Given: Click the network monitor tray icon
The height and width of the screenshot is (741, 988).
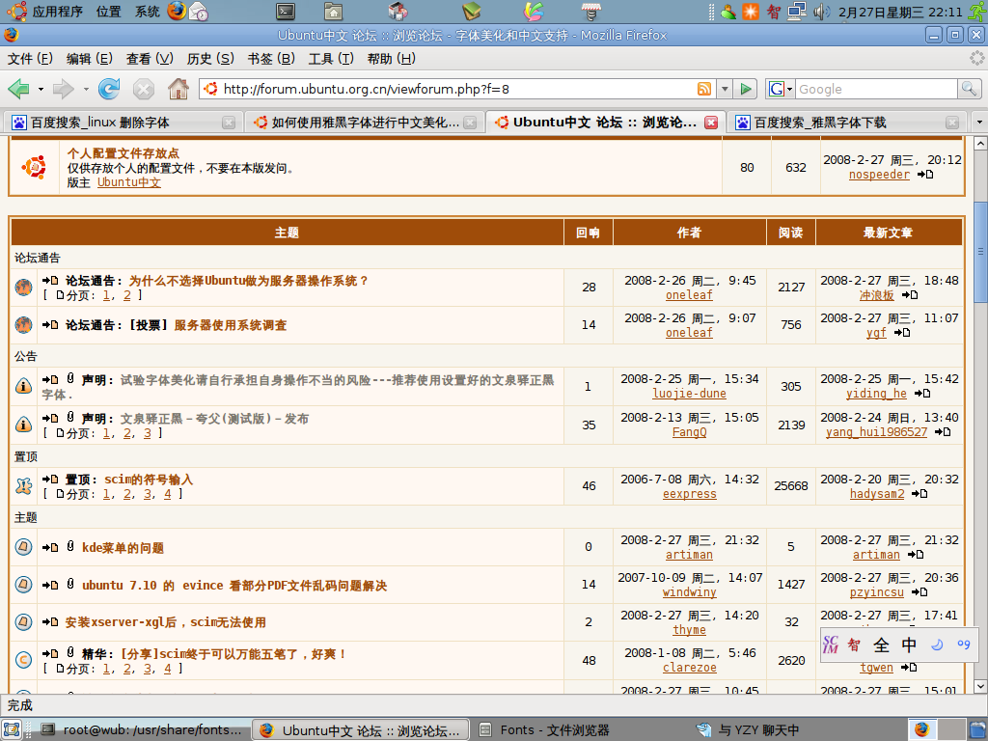Looking at the screenshot, I should coord(797,12).
